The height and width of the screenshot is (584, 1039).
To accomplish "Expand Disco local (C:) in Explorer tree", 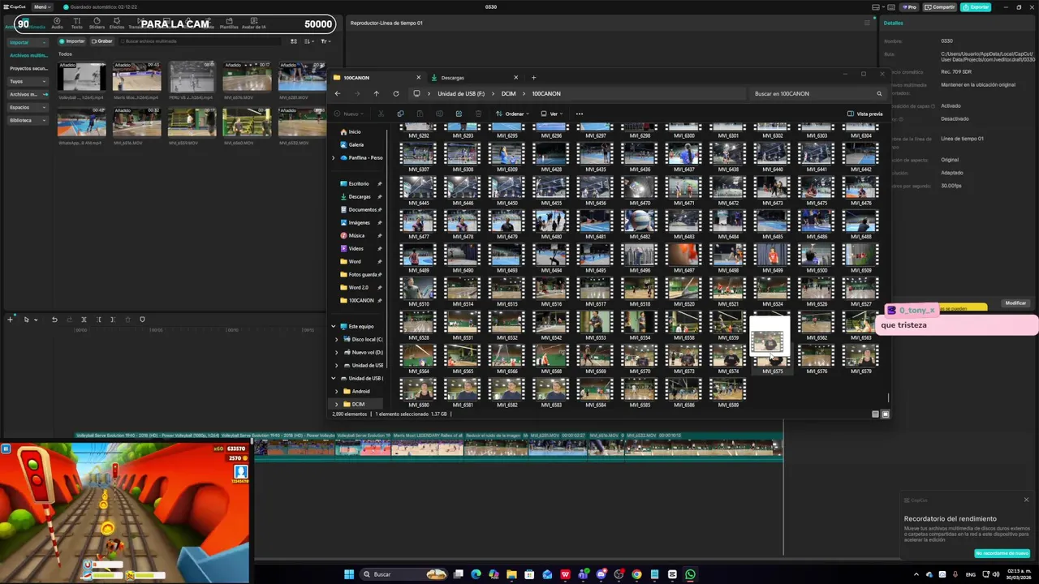I will [x=337, y=339].
